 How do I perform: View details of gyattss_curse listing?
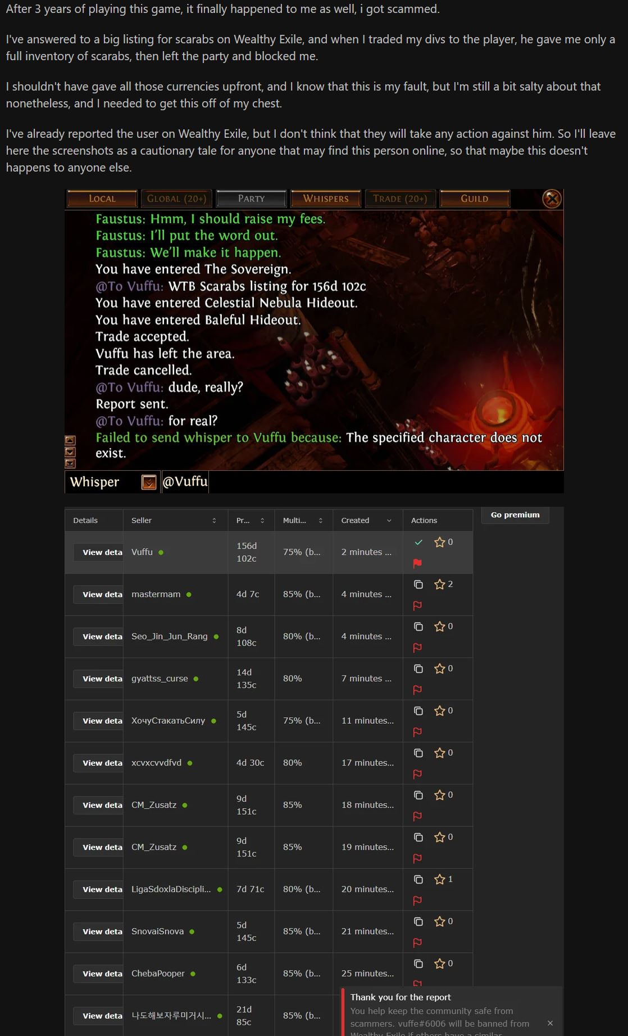click(x=98, y=679)
